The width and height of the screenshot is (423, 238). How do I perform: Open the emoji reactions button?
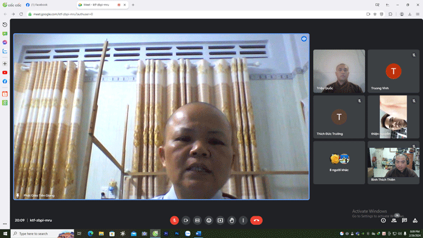tap(209, 220)
